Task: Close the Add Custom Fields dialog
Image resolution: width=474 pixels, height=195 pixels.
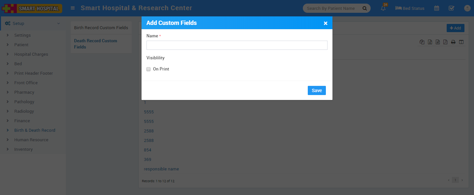Action: (x=326, y=23)
